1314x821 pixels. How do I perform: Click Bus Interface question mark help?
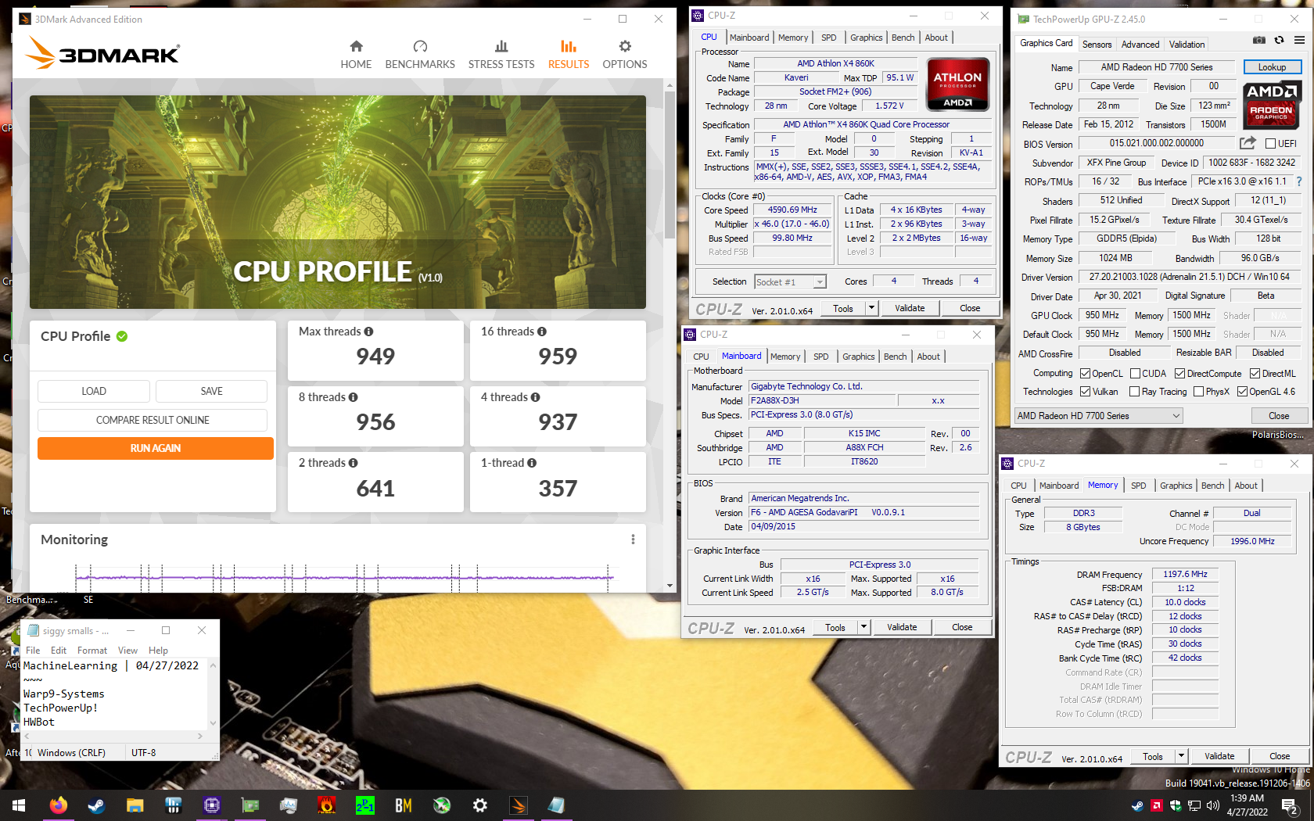tap(1299, 181)
